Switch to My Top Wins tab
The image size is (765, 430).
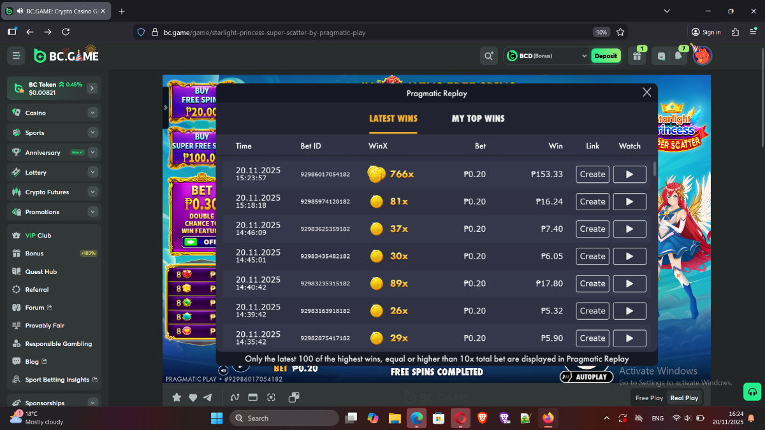click(477, 118)
